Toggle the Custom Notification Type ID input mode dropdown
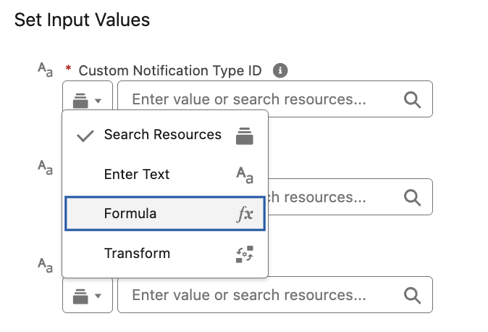This screenshot has width=488, height=332. [x=88, y=96]
